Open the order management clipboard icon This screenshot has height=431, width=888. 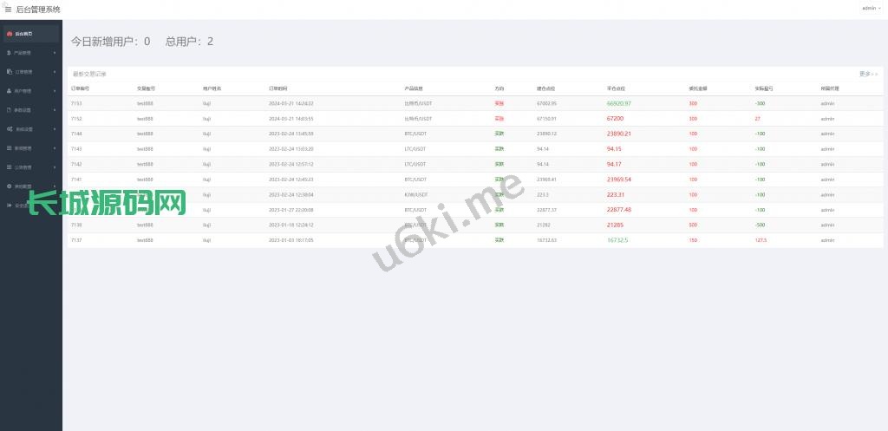(9, 72)
